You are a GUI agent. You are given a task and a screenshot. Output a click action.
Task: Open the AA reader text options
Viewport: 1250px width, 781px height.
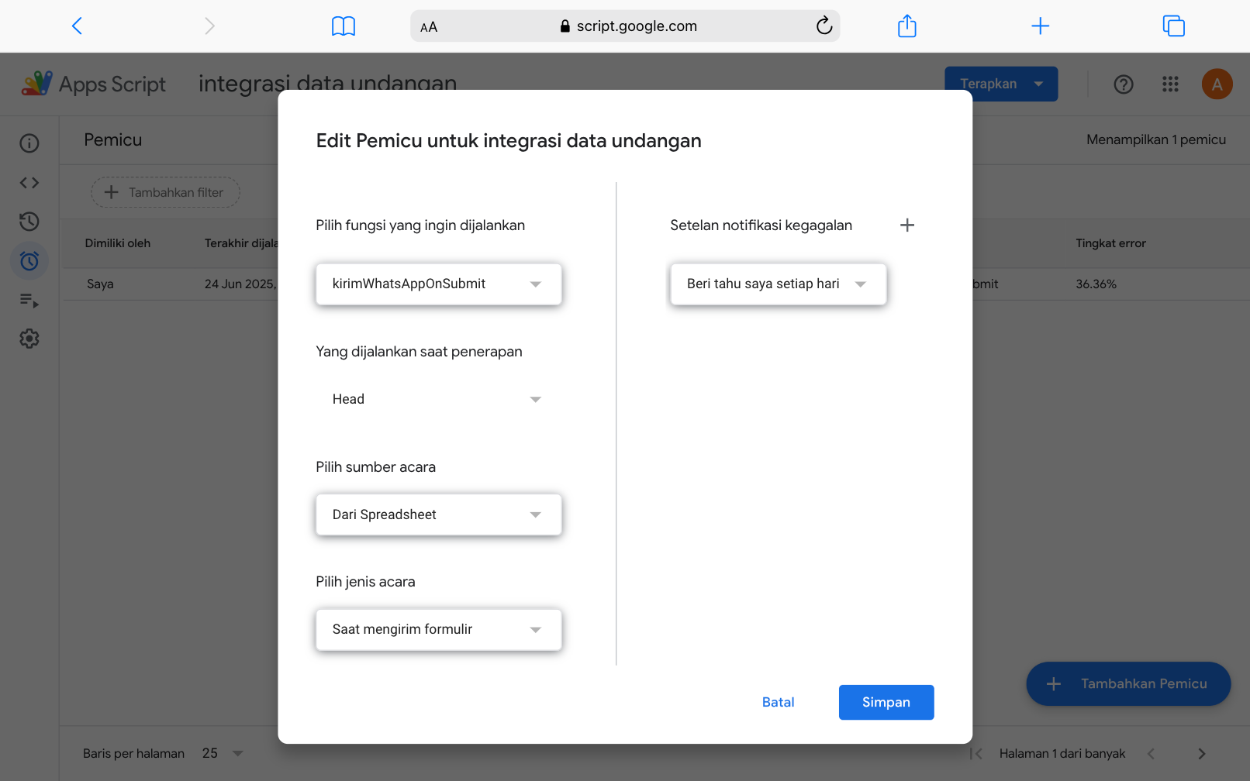point(429,27)
